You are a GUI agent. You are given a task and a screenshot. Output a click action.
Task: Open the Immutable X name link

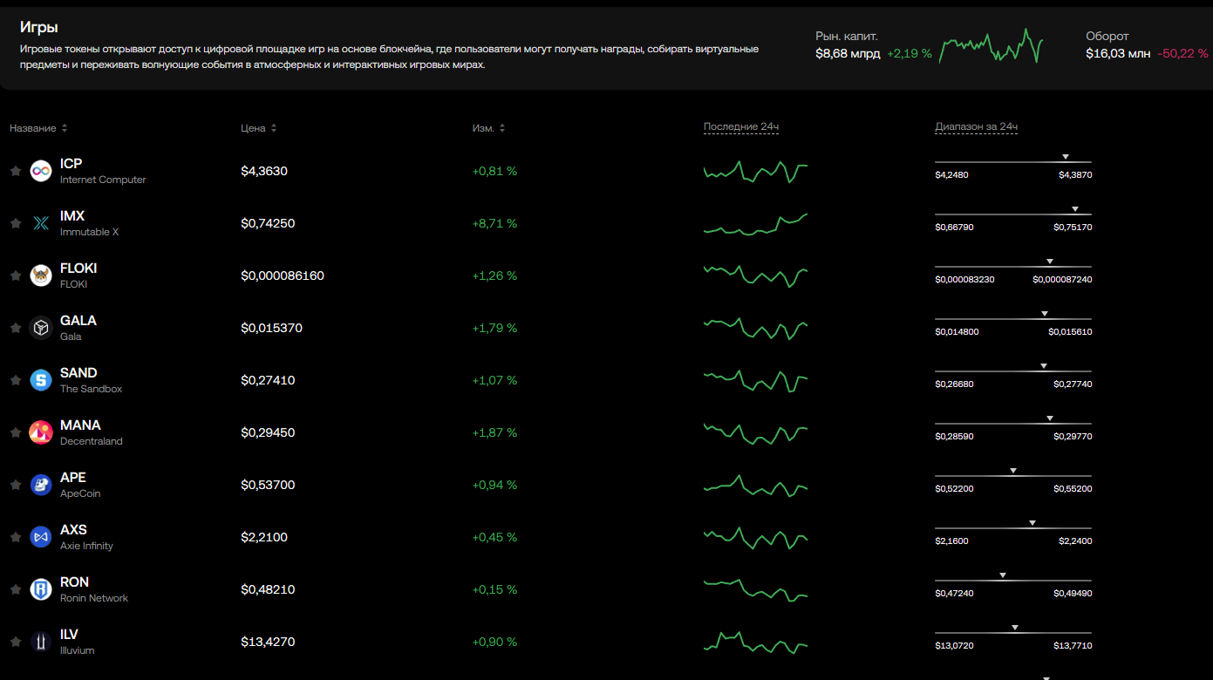[x=89, y=232]
